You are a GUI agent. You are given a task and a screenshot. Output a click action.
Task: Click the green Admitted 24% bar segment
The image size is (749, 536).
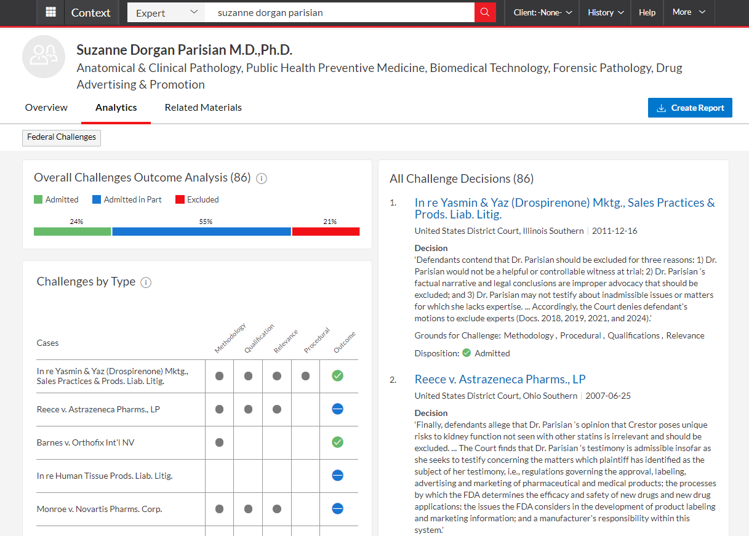point(72,231)
